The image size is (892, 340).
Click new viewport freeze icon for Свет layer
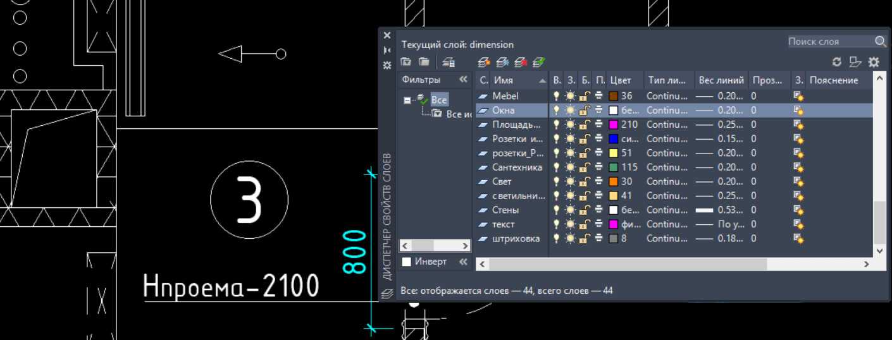[x=798, y=181]
